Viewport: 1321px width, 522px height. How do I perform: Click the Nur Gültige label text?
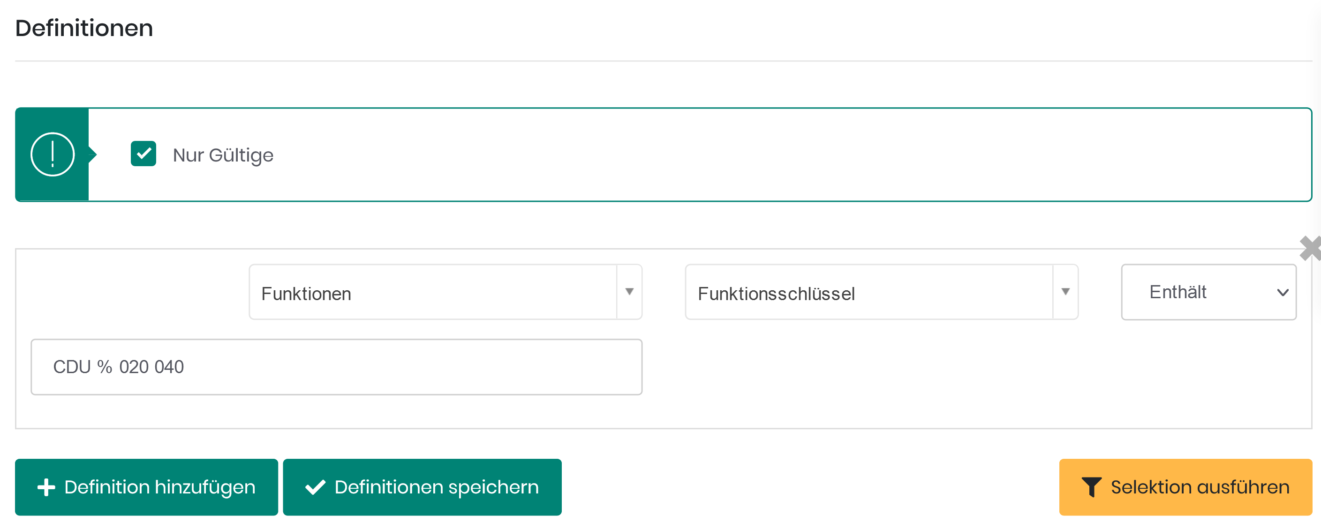point(223,155)
